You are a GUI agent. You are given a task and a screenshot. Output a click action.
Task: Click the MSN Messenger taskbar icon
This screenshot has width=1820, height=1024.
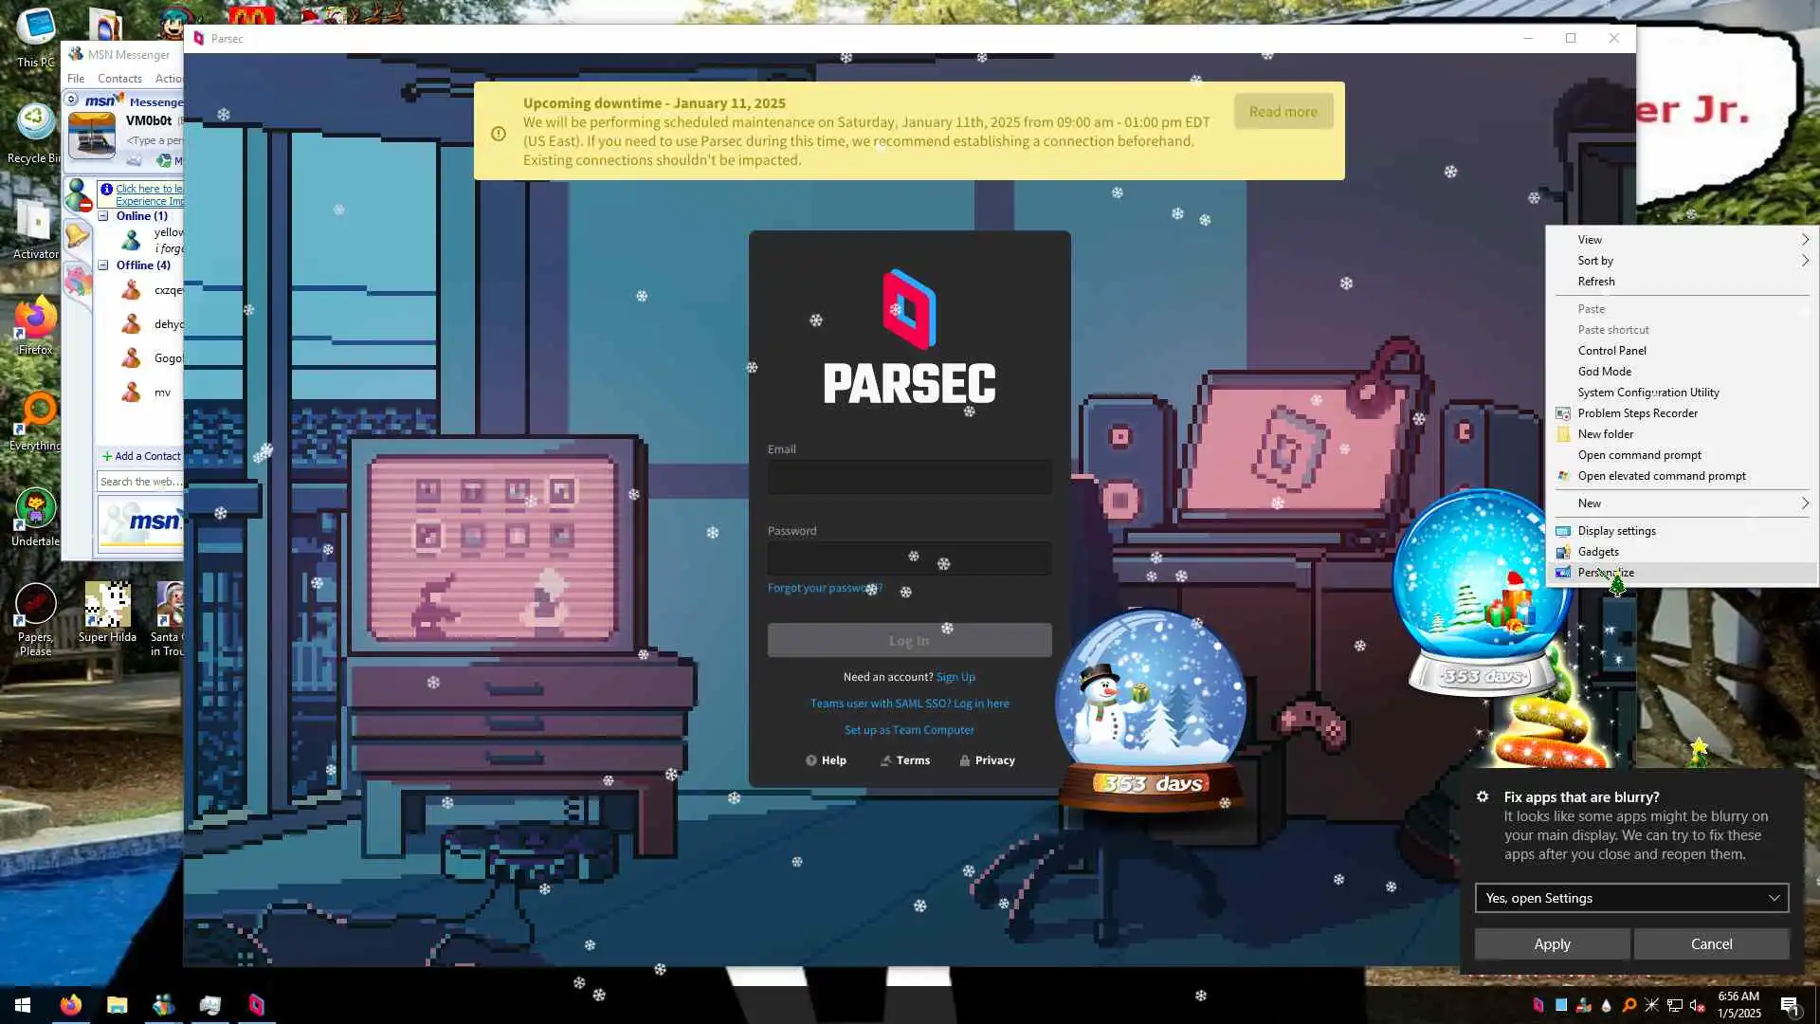point(163,1005)
